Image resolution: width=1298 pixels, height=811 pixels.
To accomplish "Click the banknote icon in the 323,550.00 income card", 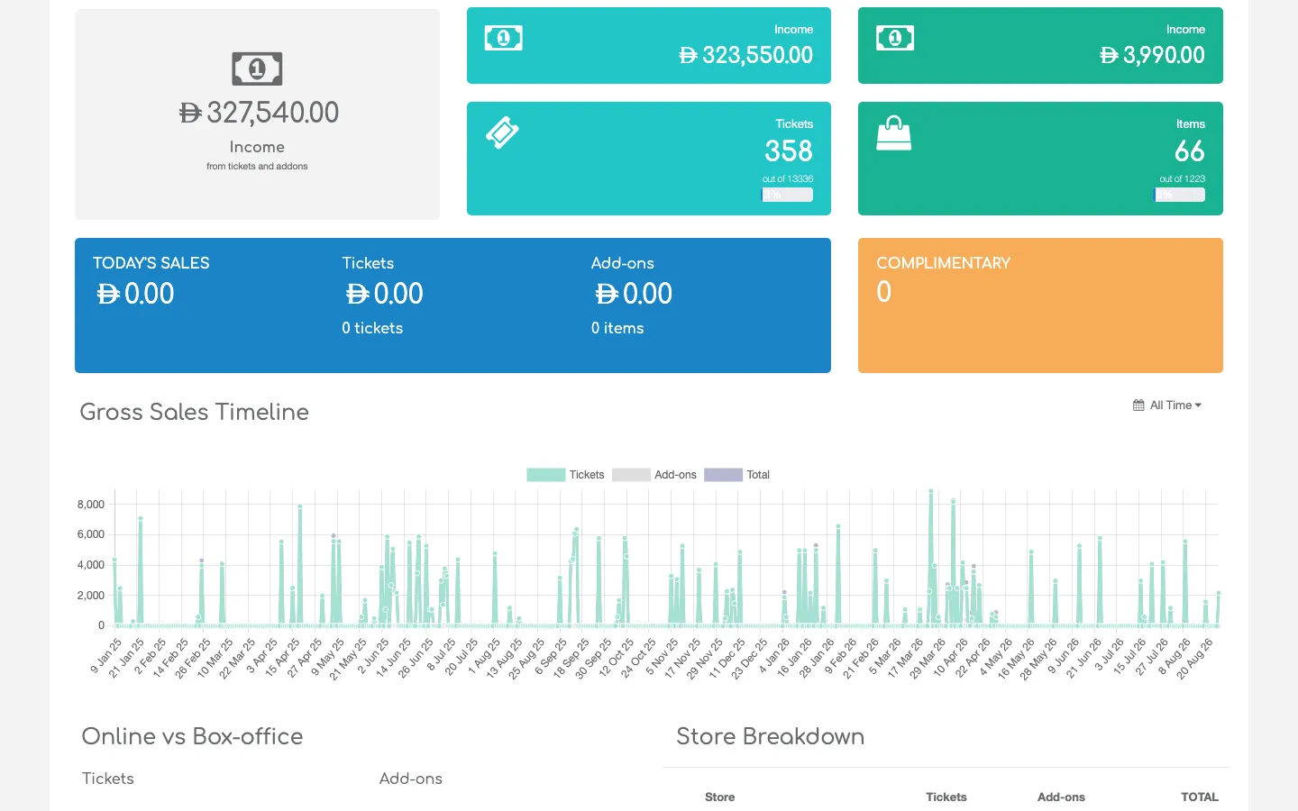I will point(504,38).
